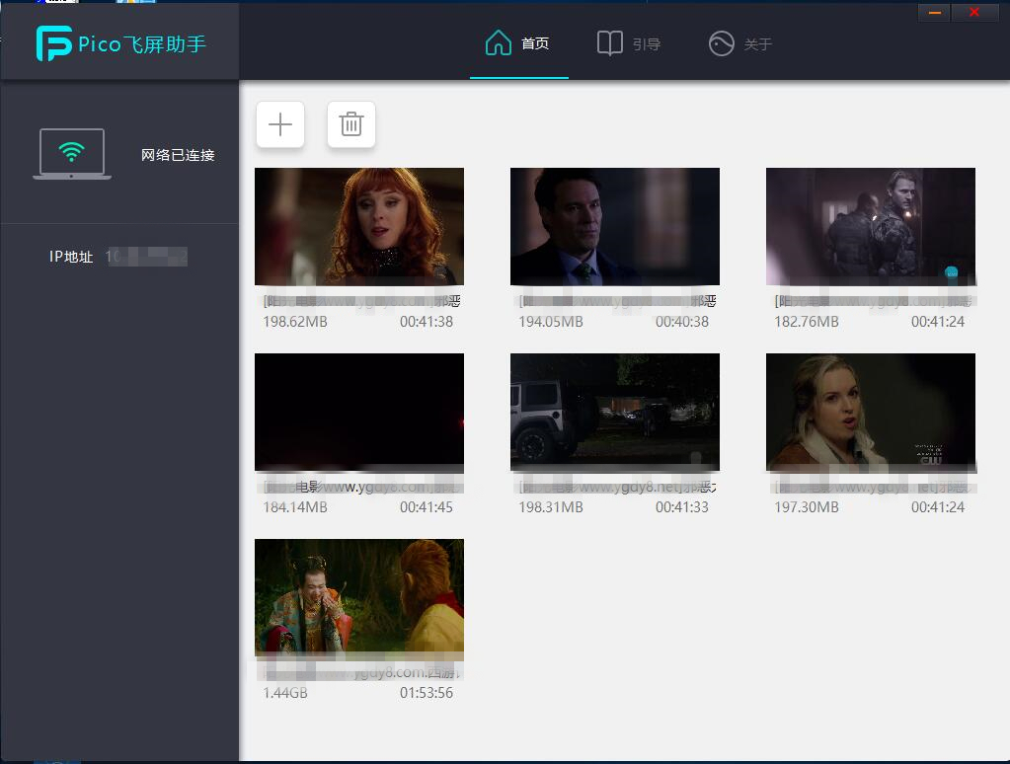Click the Pico飞屏助手 logo
1010x764 pixels.
[x=121, y=43]
